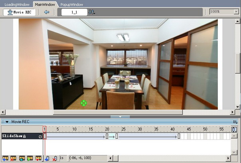Click frame 30 on the timeline ruler
This screenshot has height=163, width=241.
pos(140,129)
